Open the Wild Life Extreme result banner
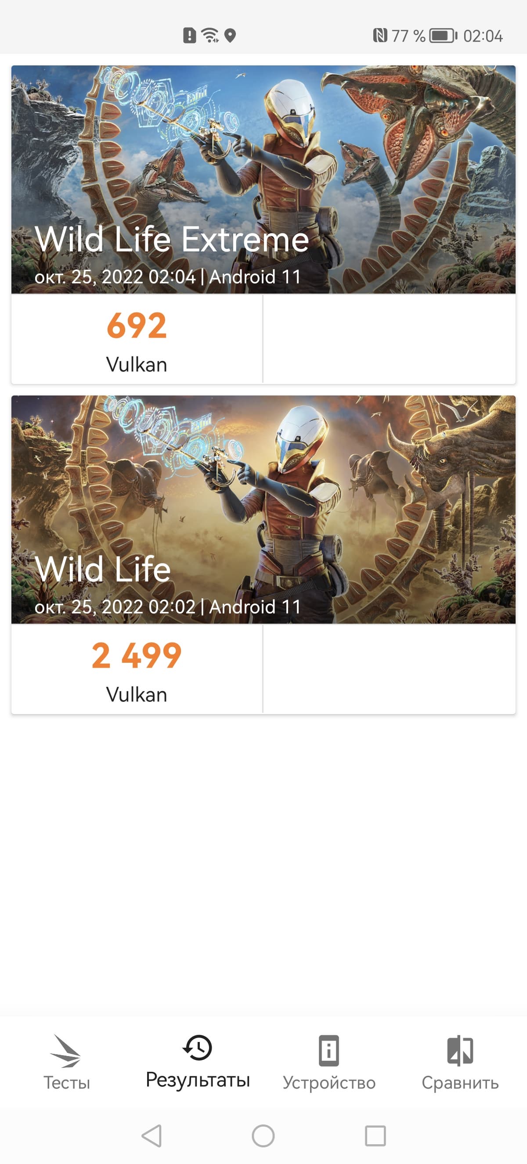Screen dimensions: 527x1164 coord(263,180)
